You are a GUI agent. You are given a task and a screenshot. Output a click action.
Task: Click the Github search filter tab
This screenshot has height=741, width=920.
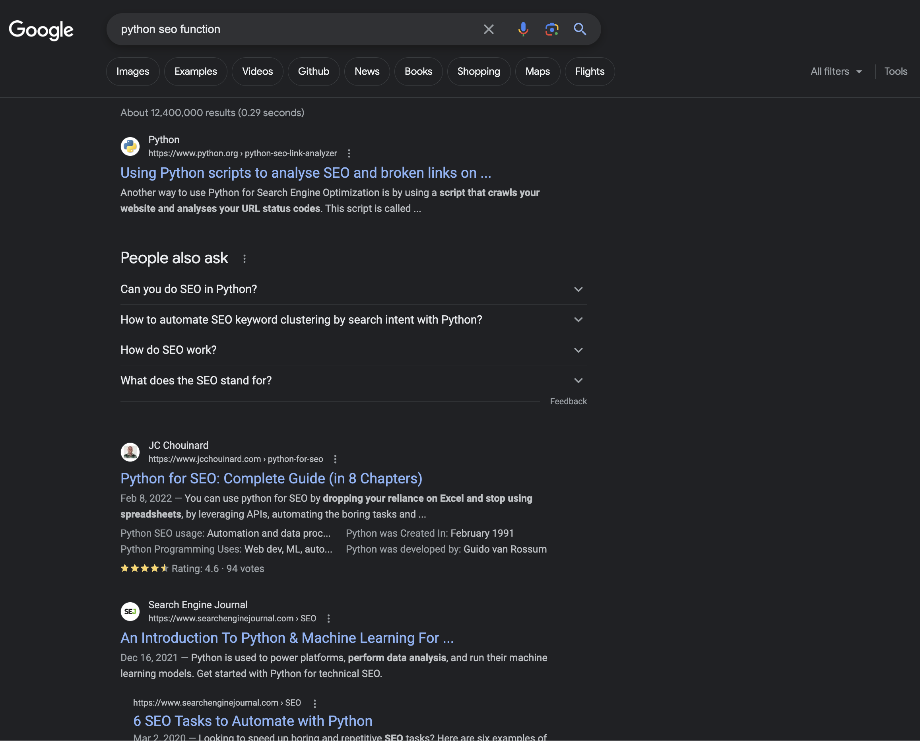[313, 70]
